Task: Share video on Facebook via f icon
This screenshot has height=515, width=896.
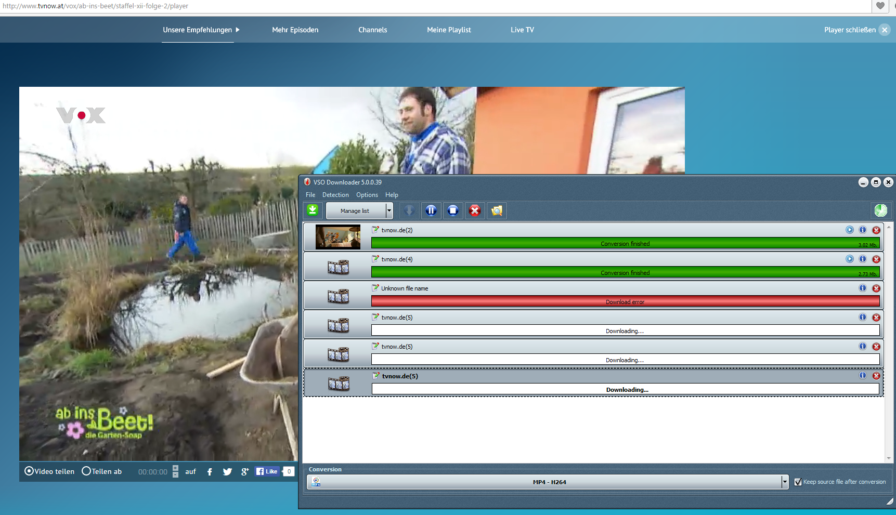Action: [x=210, y=471]
